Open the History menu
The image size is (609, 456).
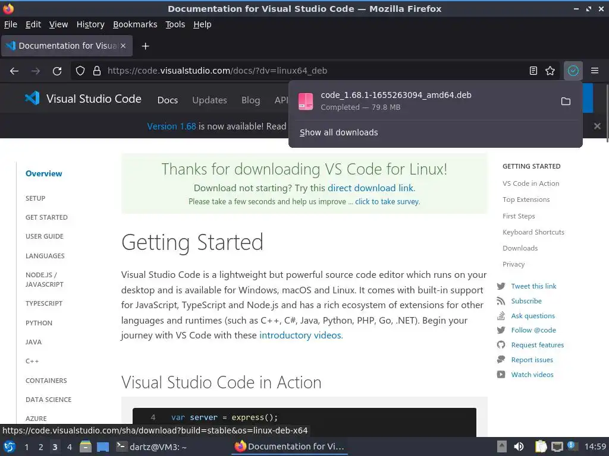(90, 24)
